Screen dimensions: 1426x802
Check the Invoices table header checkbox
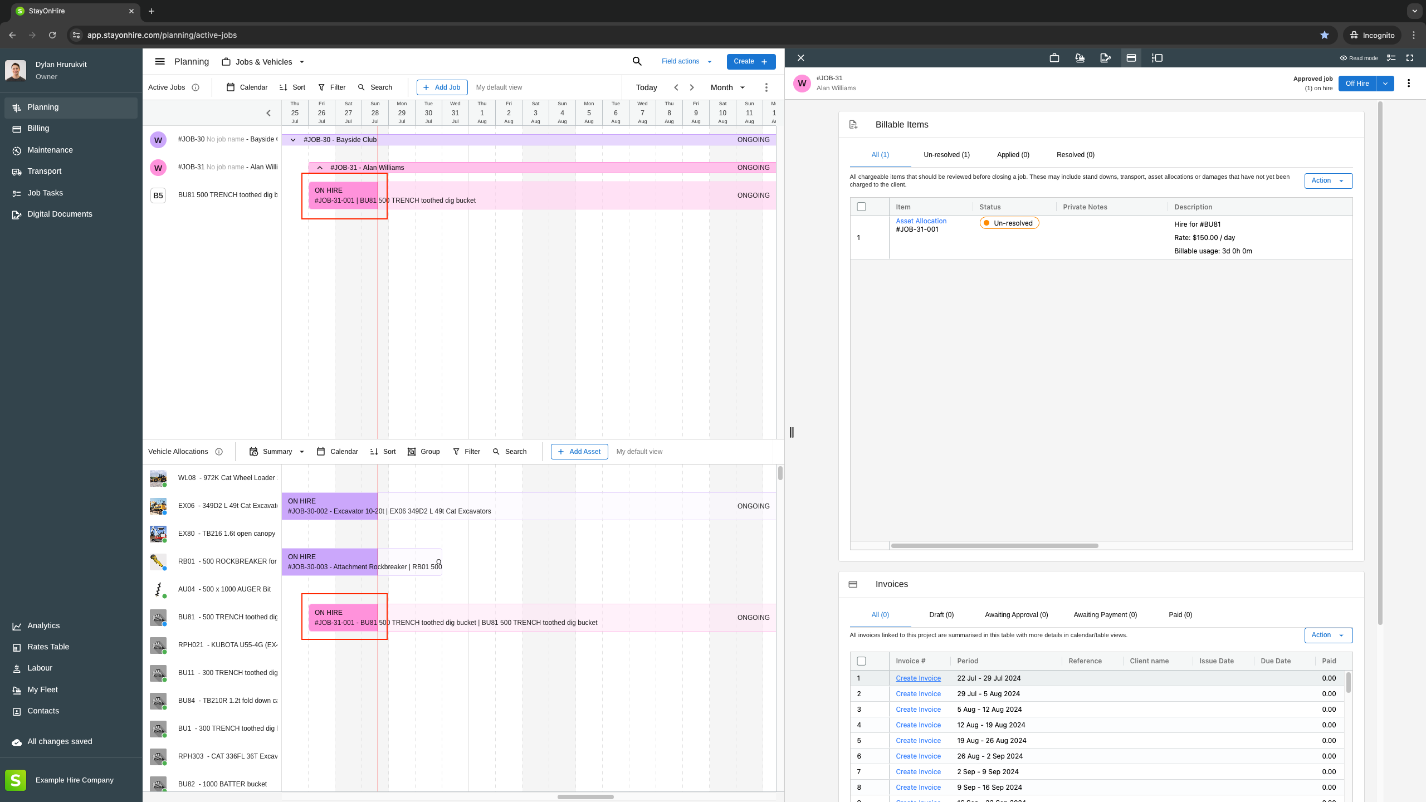(861, 661)
